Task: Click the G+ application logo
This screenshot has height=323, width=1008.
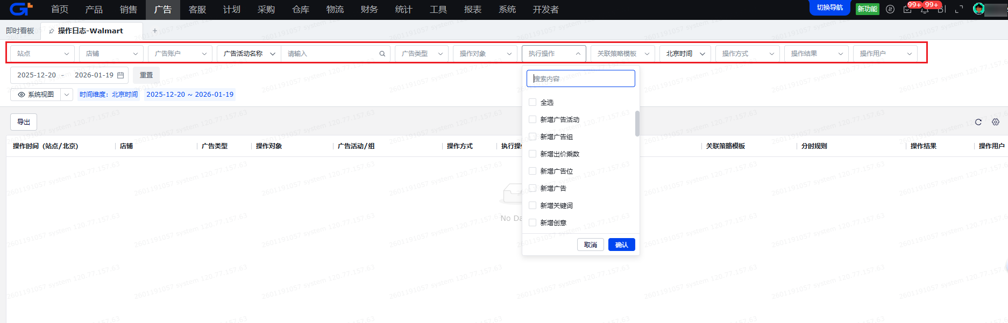Action: click(22, 9)
